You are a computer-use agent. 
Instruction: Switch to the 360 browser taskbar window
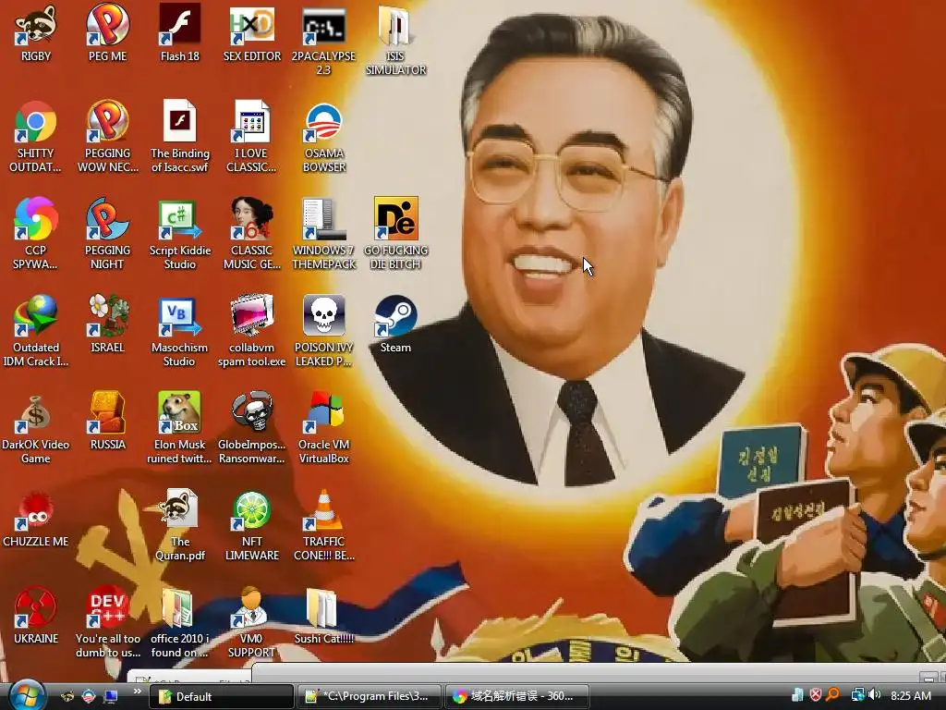516,696
